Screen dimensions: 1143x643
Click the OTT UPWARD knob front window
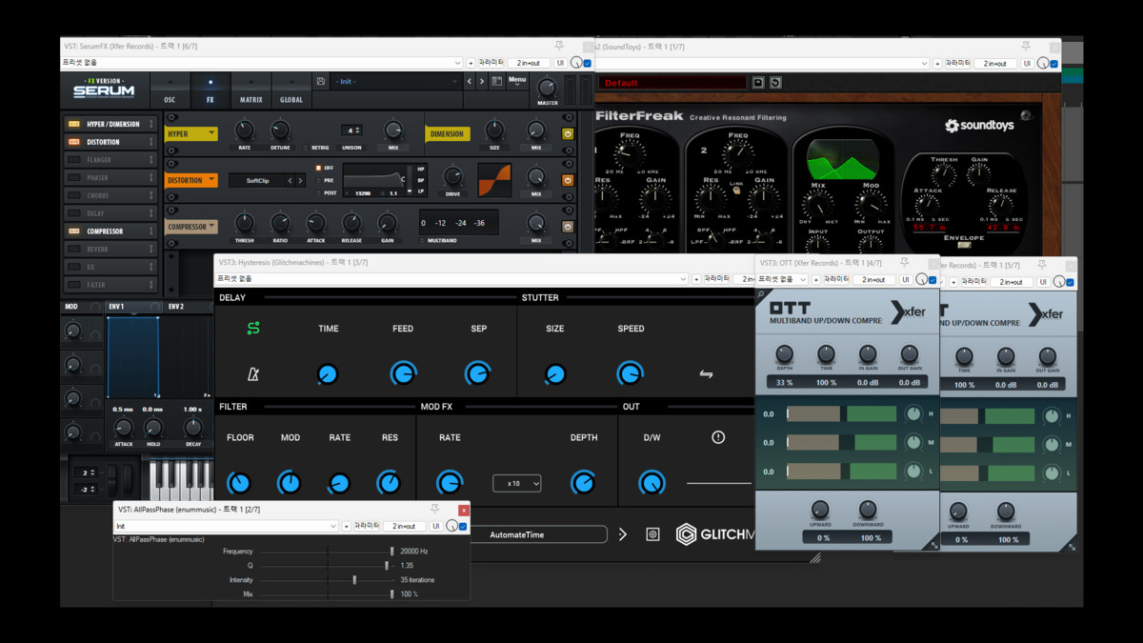point(820,508)
